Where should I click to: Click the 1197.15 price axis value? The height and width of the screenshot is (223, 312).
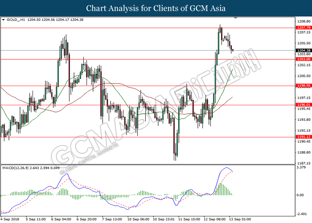tap(304, 98)
